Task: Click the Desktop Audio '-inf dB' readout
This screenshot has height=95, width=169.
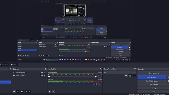Action: pyautogui.click(x=100, y=72)
